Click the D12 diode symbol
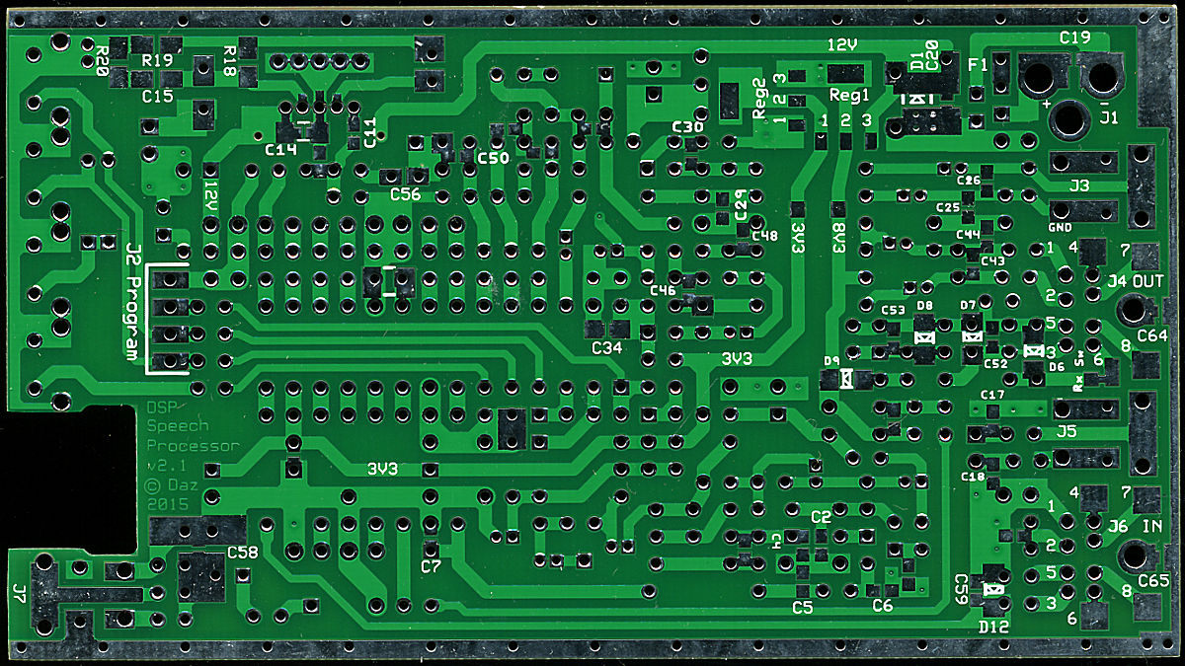 point(993,591)
